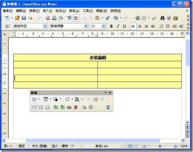Viewport: 193px width, 152px height.
Task: Click the table header cell 表格編輯
Action: [97, 57]
